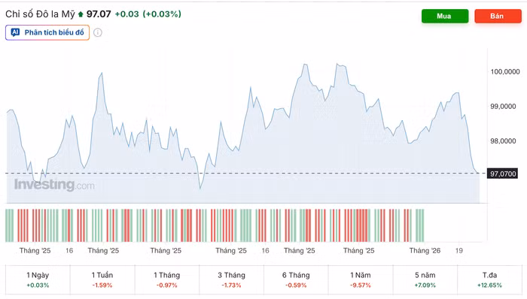Image resolution: width=527 pixels, height=299 pixels.
Task: Select the 1 Tuần timeframe tab
Action: (102, 279)
